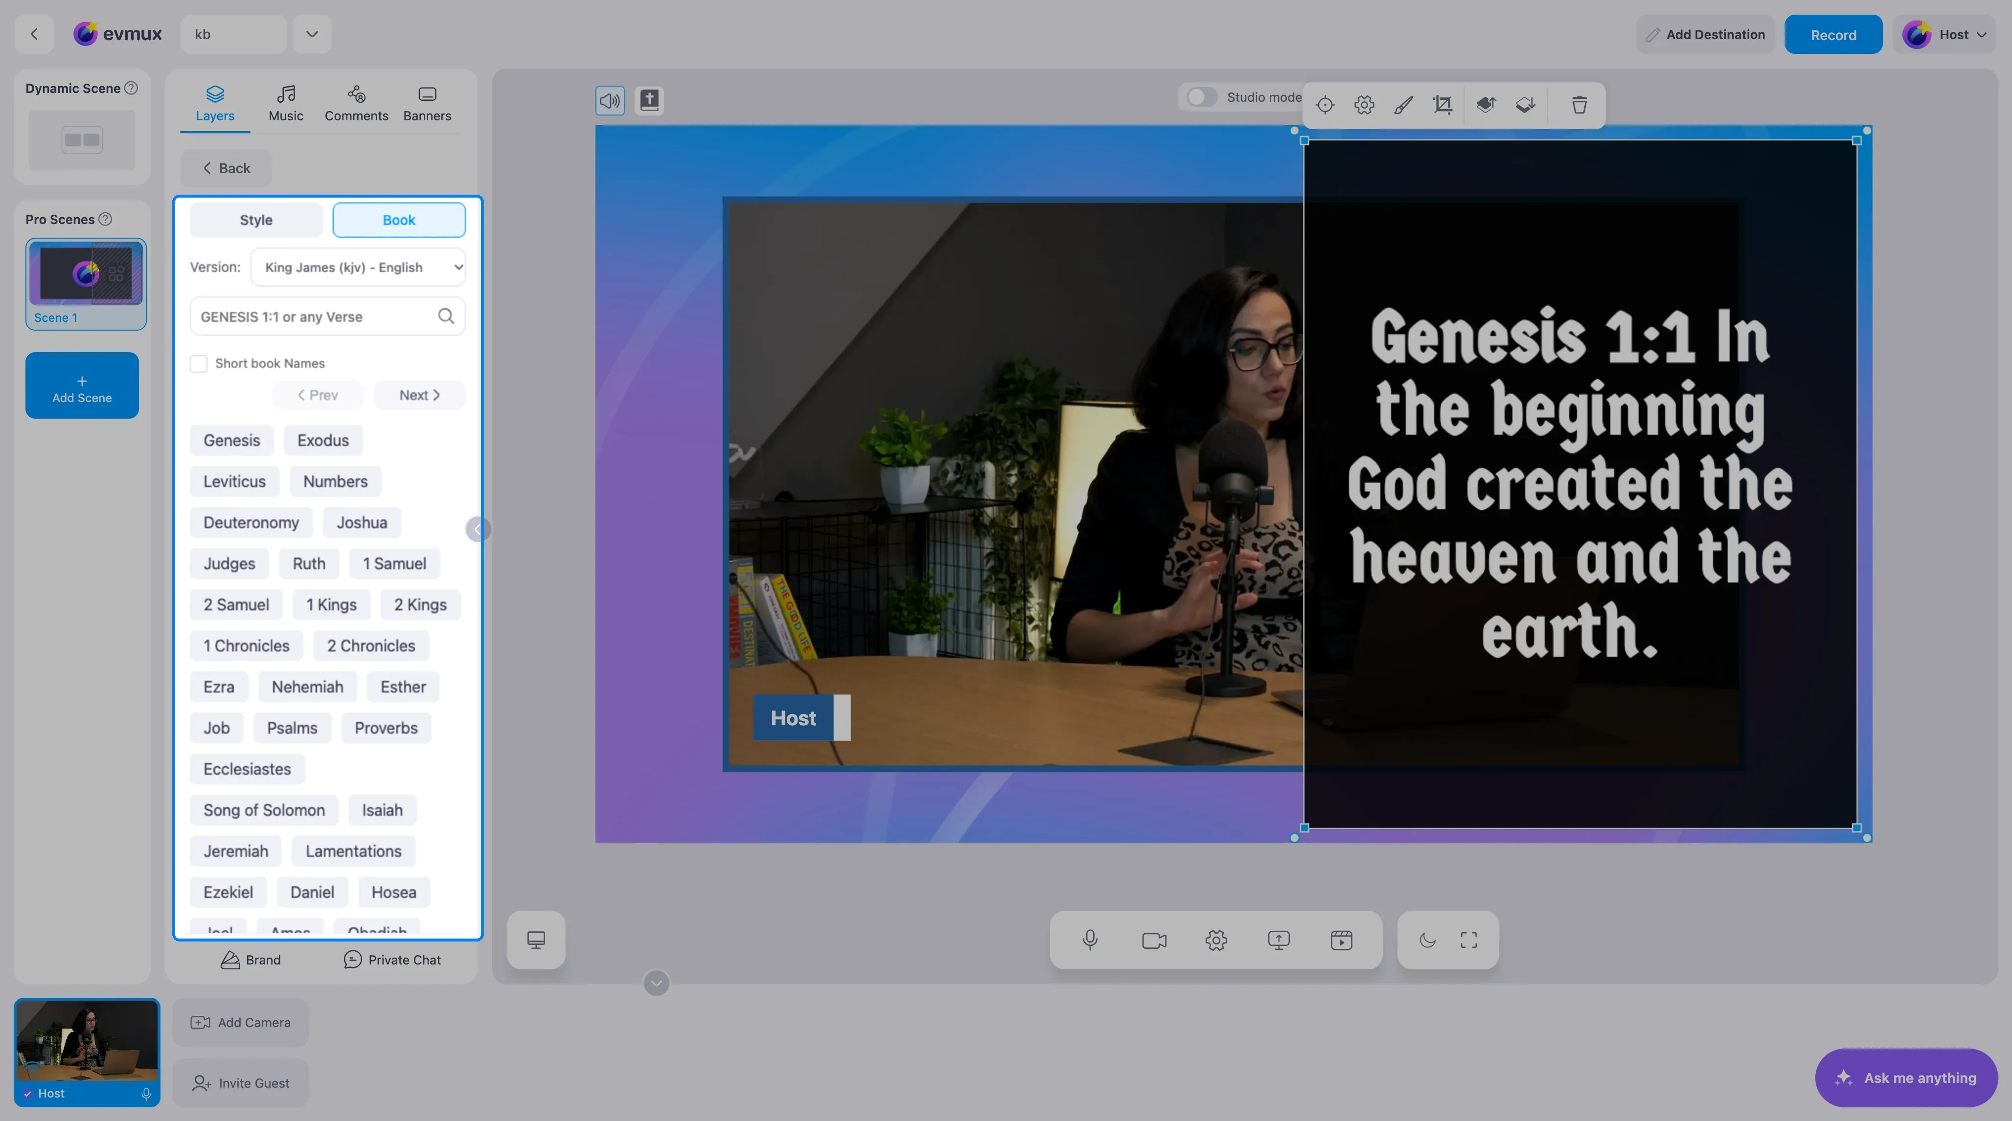Toggle camera in bottom control bar
The height and width of the screenshot is (1121, 2012).
coord(1154,940)
